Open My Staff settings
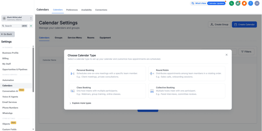 pyautogui.click(x=6, y=64)
